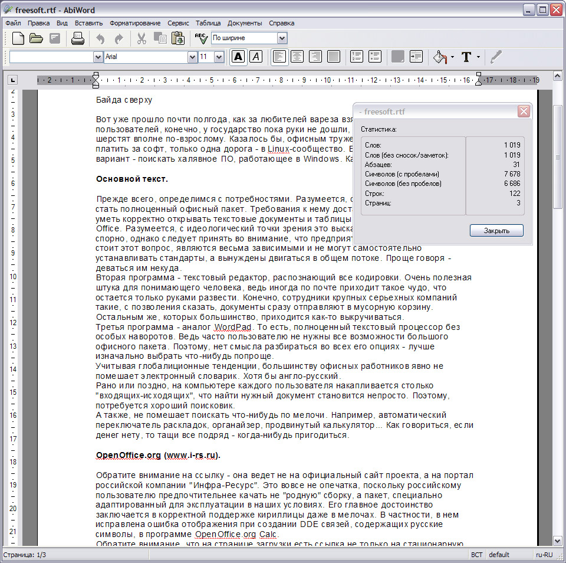Image resolution: width=566 pixels, height=563 pixels.
Task: Paste from clipboard with the paste icon
Action: pos(178,38)
